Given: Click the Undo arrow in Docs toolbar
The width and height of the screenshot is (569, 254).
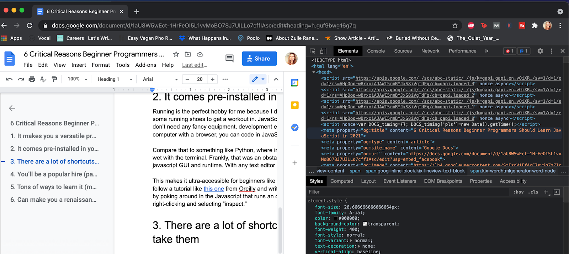Looking at the screenshot, I should pyautogui.click(x=10, y=79).
